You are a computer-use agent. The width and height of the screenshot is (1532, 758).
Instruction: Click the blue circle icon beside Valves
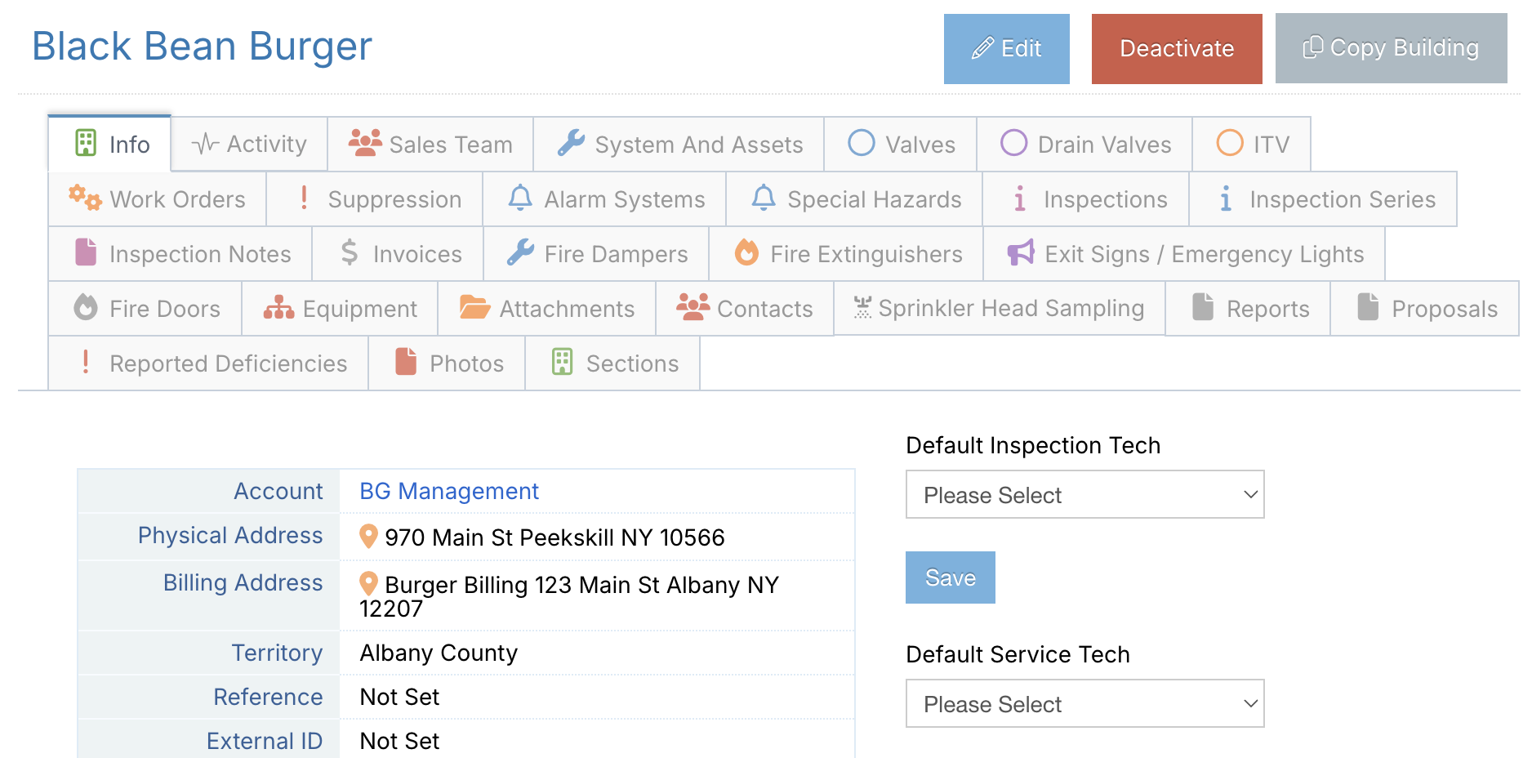click(862, 143)
